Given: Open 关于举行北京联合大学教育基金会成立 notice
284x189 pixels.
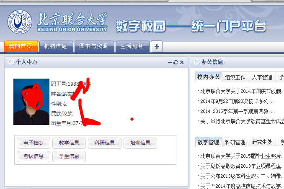Looking at the screenshot, I should (242, 121).
